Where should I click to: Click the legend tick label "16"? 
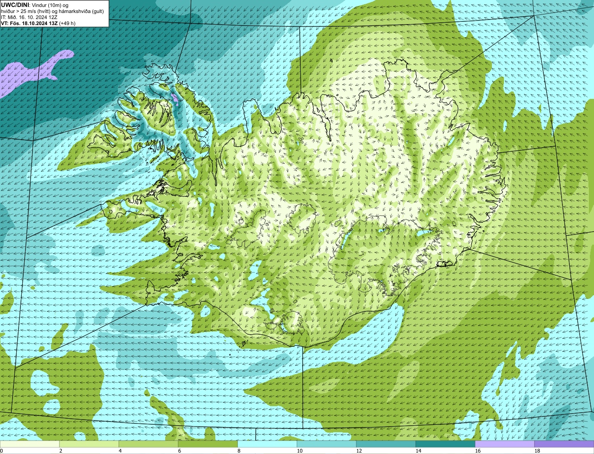[478, 451]
